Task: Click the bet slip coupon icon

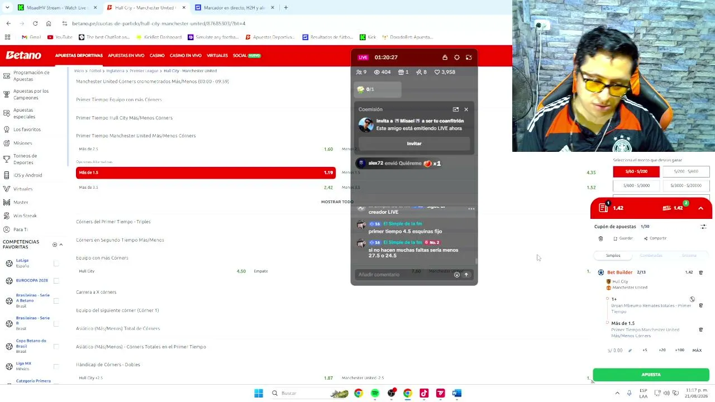Action: [x=603, y=208]
